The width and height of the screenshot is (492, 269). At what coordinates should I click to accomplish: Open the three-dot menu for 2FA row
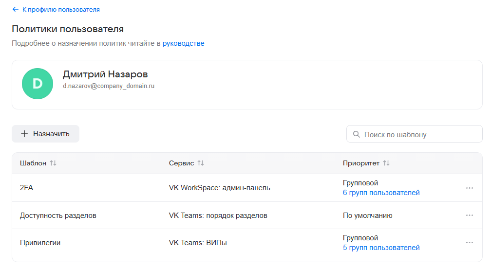click(469, 188)
